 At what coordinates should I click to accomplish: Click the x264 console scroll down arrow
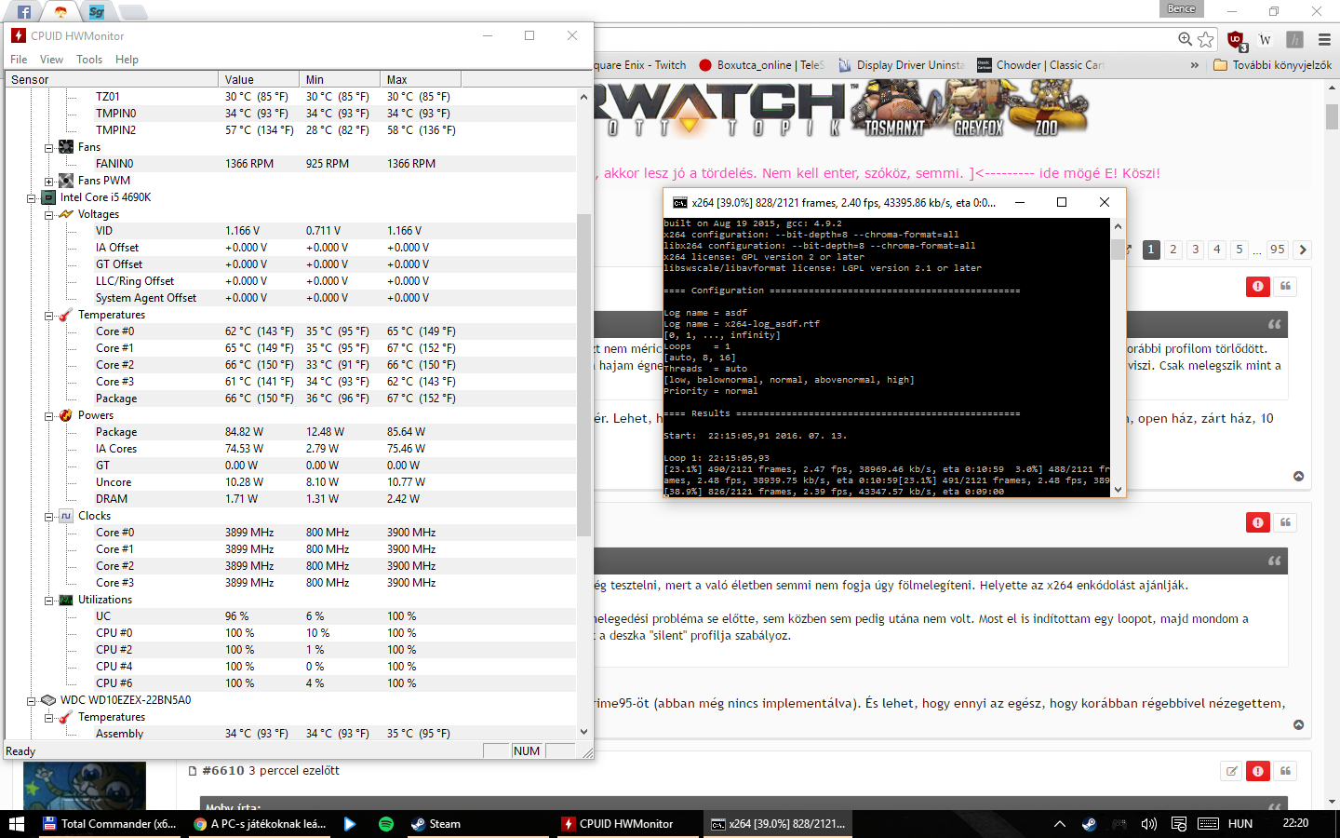point(1118,490)
